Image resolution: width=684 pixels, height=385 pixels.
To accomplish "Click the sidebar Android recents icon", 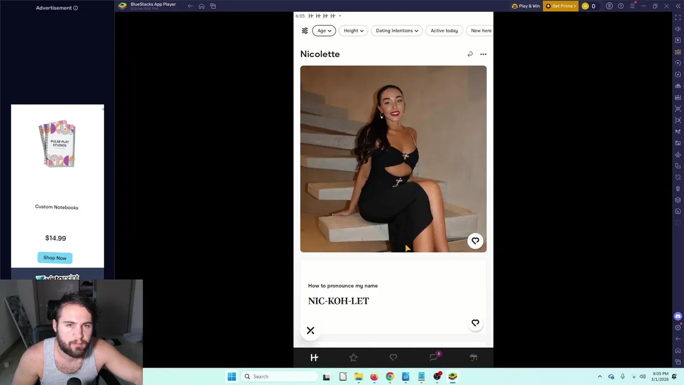I will pyautogui.click(x=678, y=362).
